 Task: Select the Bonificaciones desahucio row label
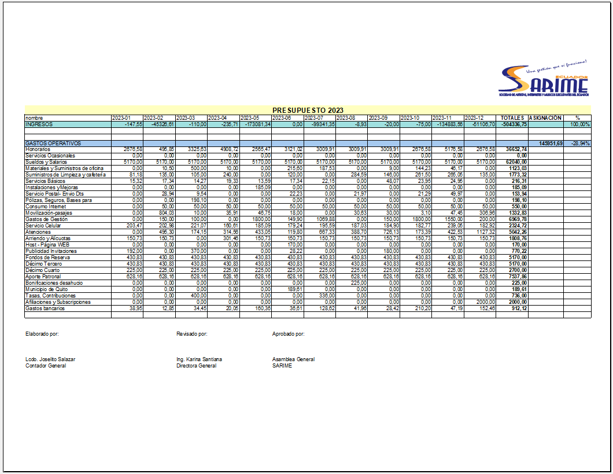tap(54, 283)
